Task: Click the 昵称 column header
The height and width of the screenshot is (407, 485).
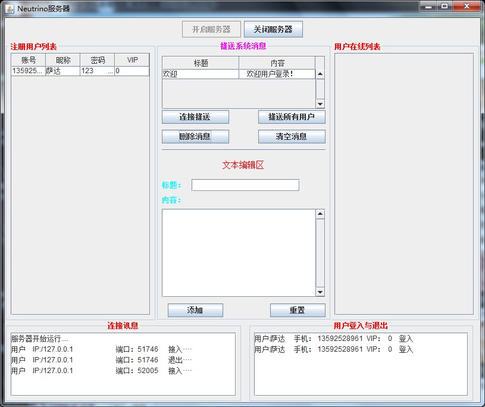Action: 63,60
